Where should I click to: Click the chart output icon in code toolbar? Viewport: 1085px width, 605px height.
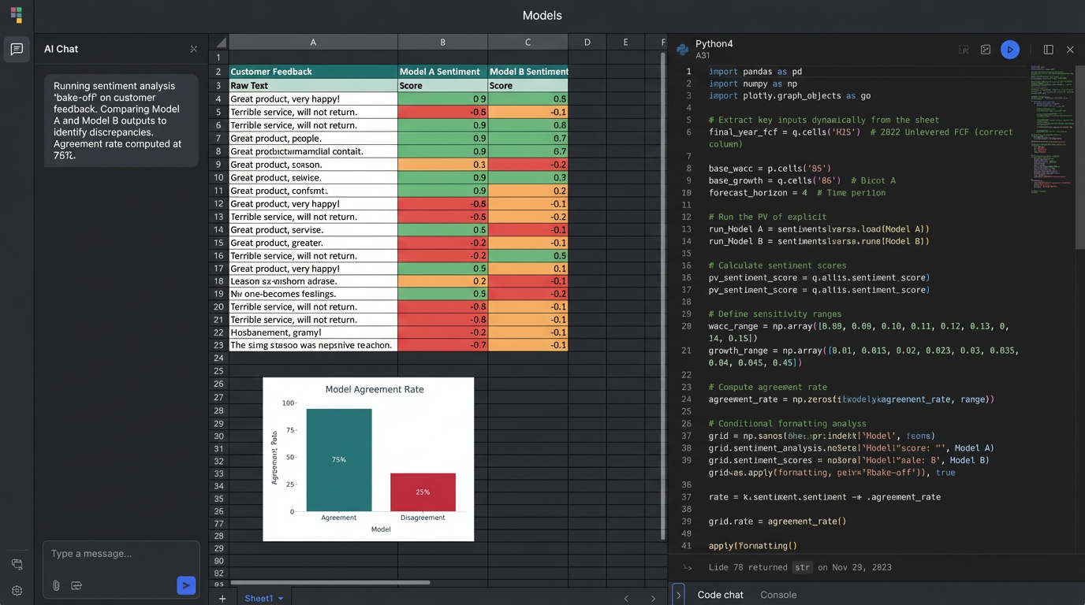click(986, 50)
